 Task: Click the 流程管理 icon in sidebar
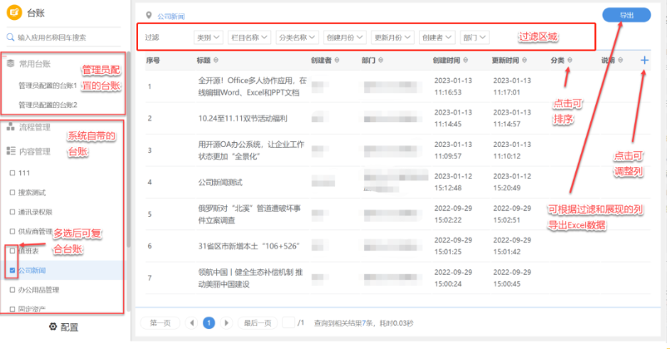(x=11, y=127)
